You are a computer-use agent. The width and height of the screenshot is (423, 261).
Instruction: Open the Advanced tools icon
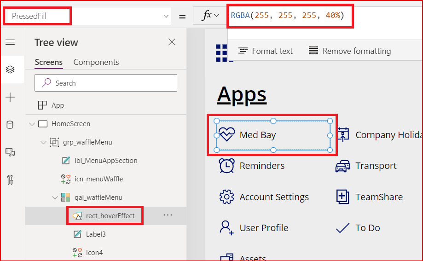tap(10, 180)
